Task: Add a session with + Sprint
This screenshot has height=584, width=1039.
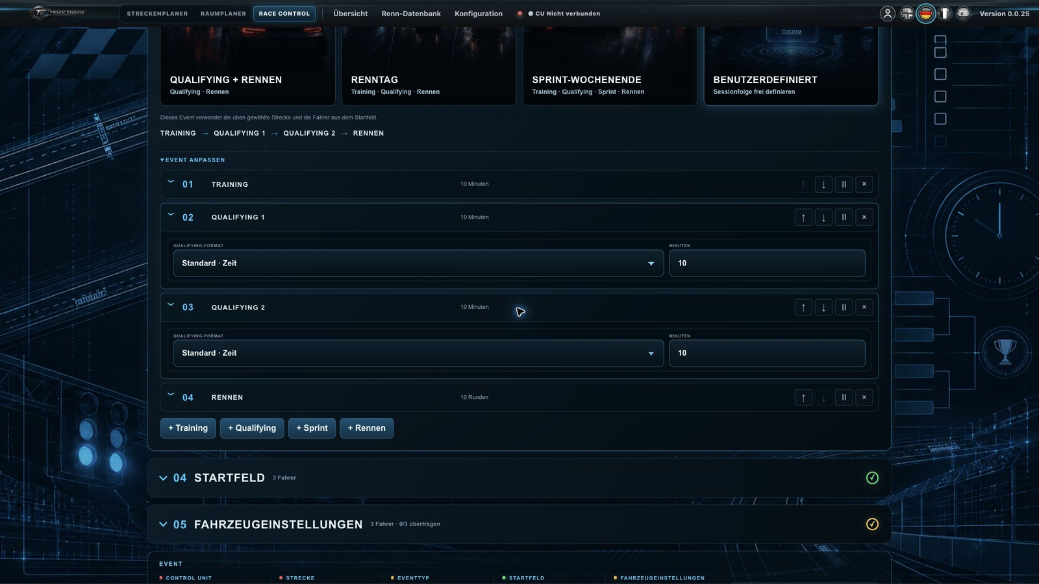Action: pyautogui.click(x=312, y=428)
